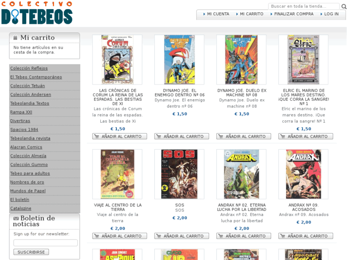Open Tebeo para adultos category

click(30, 173)
